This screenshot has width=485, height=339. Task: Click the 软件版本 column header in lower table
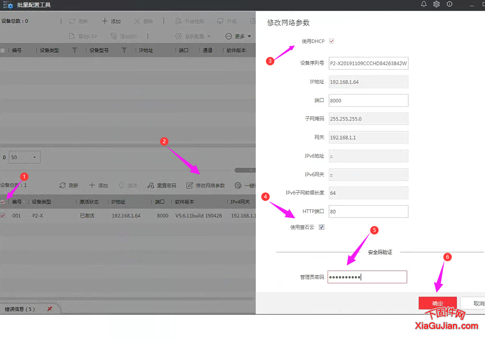(185, 202)
